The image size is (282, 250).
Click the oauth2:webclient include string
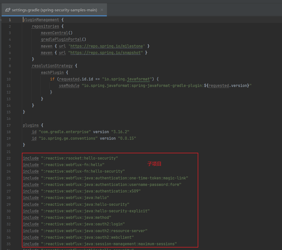coord(87,237)
